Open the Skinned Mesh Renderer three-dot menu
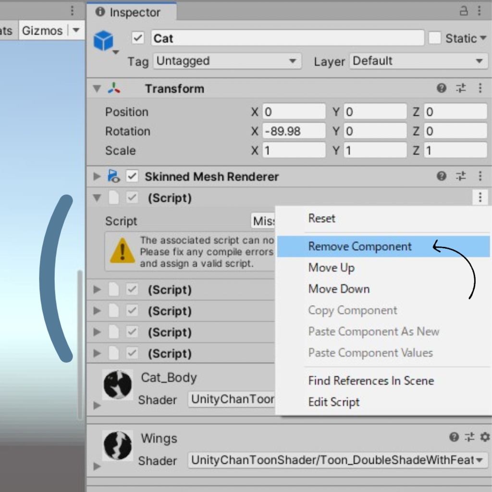The height and width of the screenshot is (492, 492). pos(480,176)
